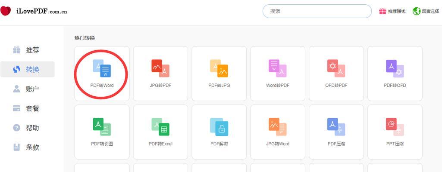Open the PDF转Excel tool icon
Viewport: 442px width, 172px height.
click(160, 127)
